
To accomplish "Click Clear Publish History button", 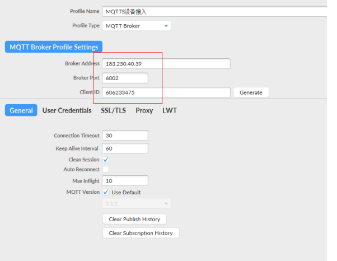I will pyautogui.click(x=134, y=219).
